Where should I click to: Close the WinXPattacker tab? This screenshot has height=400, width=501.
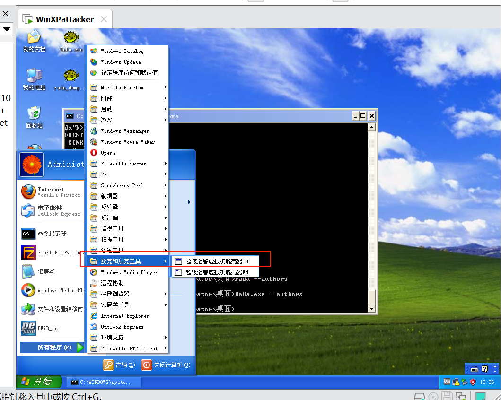pos(104,19)
